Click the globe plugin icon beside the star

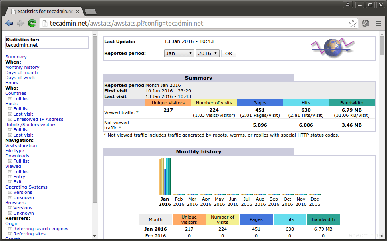point(365,23)
